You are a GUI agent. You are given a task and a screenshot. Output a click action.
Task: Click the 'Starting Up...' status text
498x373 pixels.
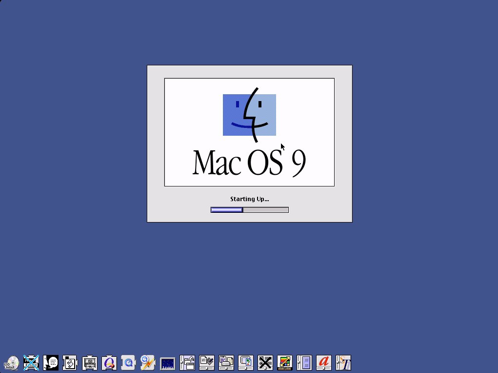tap(250, 199)
